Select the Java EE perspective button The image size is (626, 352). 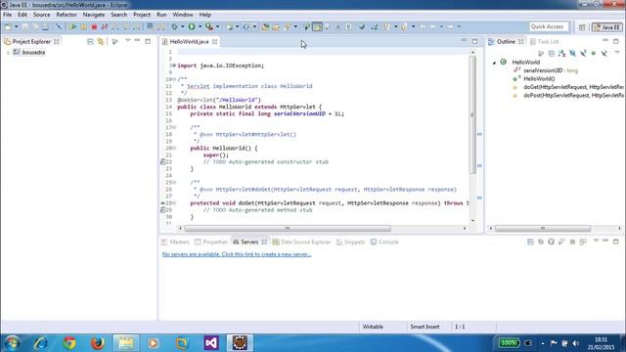coord(606,27)
